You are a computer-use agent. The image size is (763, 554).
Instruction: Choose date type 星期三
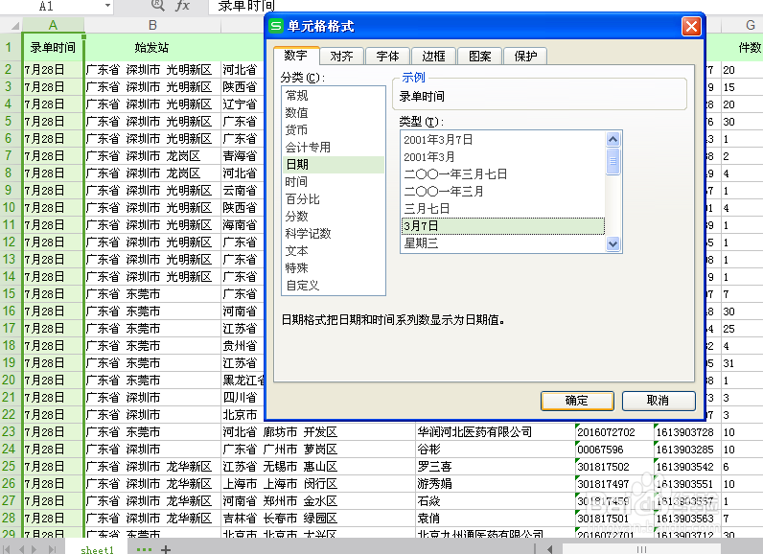coord(503,243)
